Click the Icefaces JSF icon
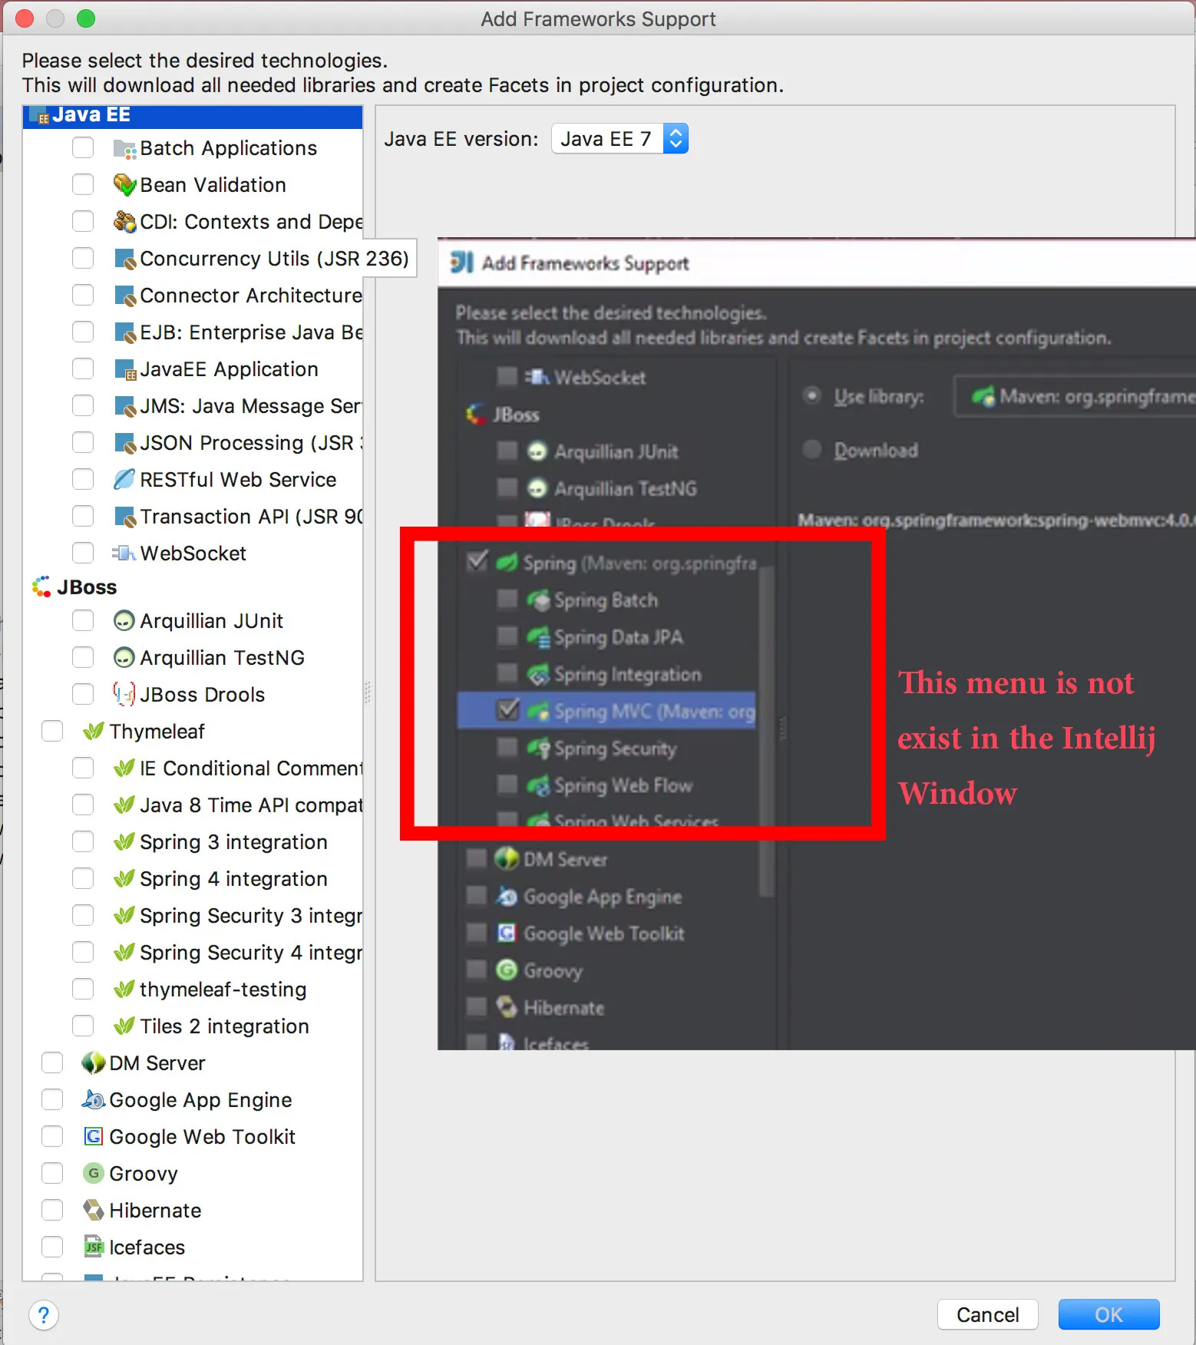Image resolution: width=1196 pixels, height=1345 pixels. coord(94,1248)
